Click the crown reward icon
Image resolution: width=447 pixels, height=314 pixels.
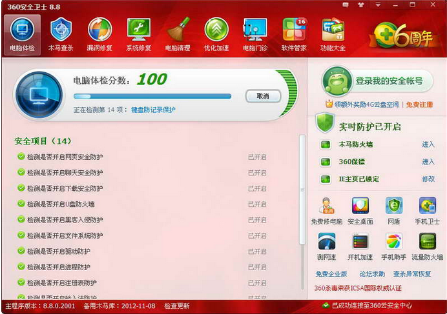(x=329, y=104)
